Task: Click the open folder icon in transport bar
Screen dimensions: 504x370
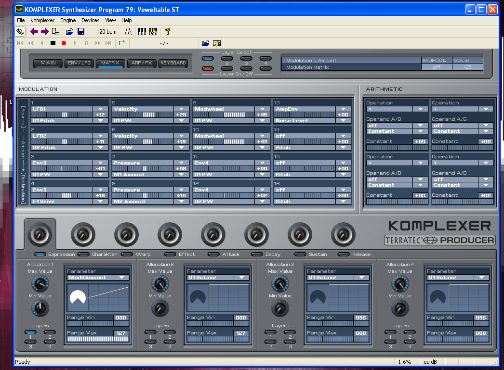Action: pos(205,43)
